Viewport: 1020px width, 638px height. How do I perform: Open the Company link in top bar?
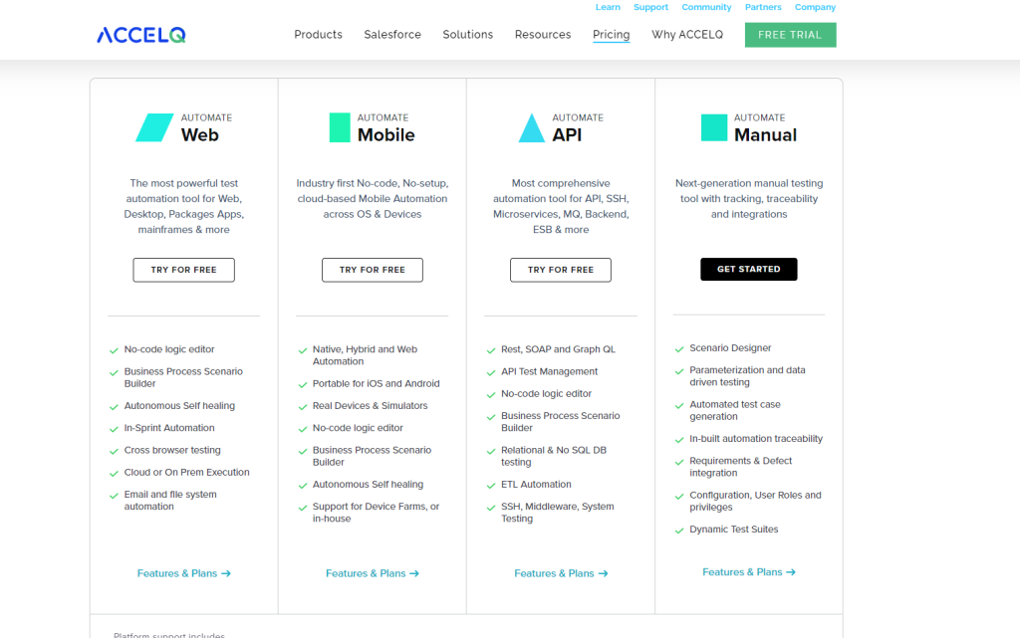pos(815,7)
